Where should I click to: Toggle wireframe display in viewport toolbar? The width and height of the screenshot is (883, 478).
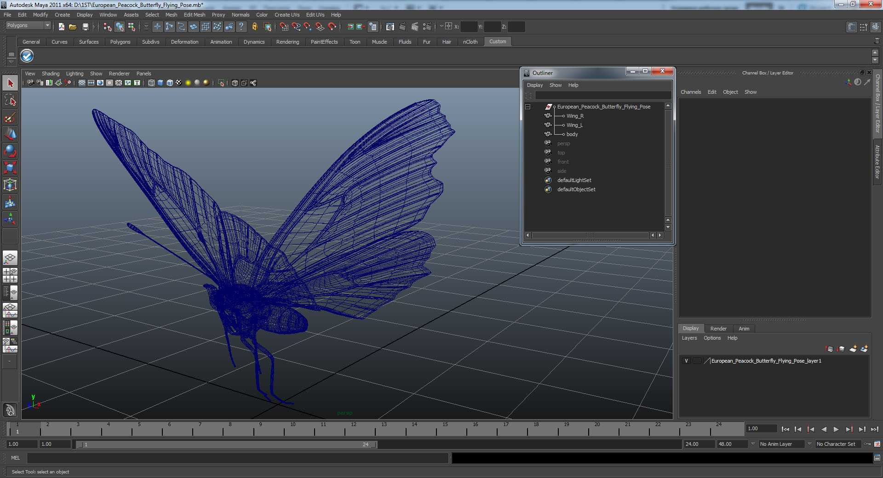click(x=151, y=83)
